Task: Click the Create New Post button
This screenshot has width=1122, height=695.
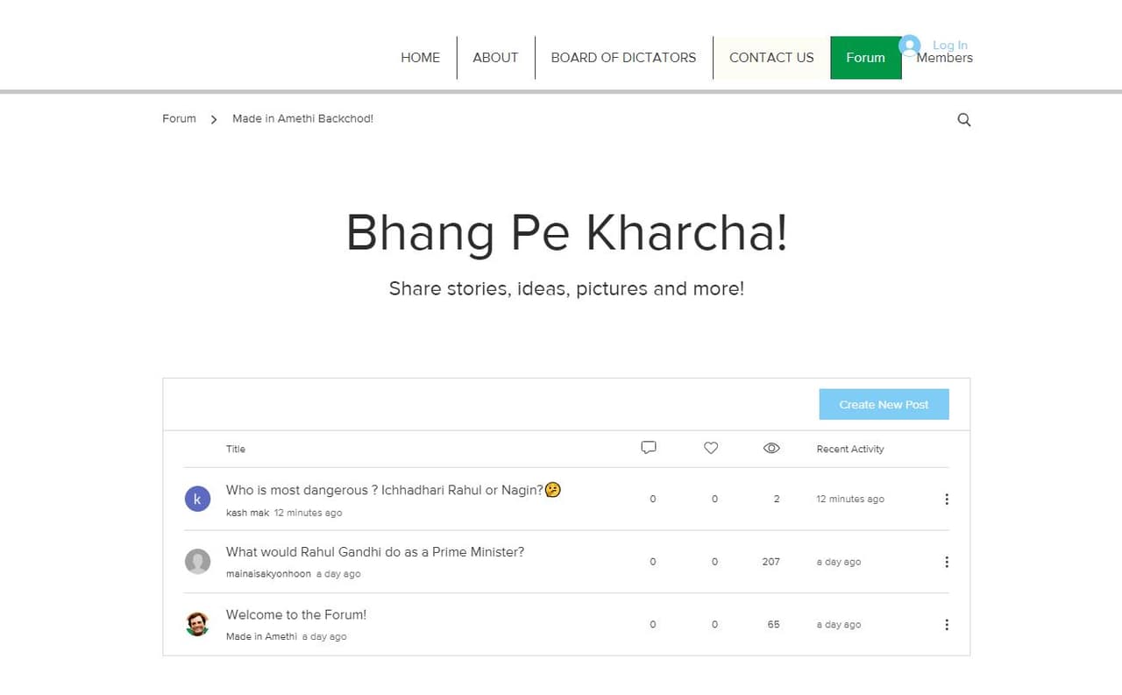Action: (884, 404)
